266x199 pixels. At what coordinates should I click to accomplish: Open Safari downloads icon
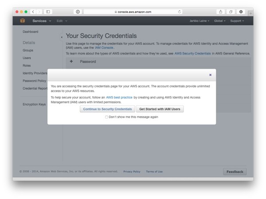click(x=241, y=12)
